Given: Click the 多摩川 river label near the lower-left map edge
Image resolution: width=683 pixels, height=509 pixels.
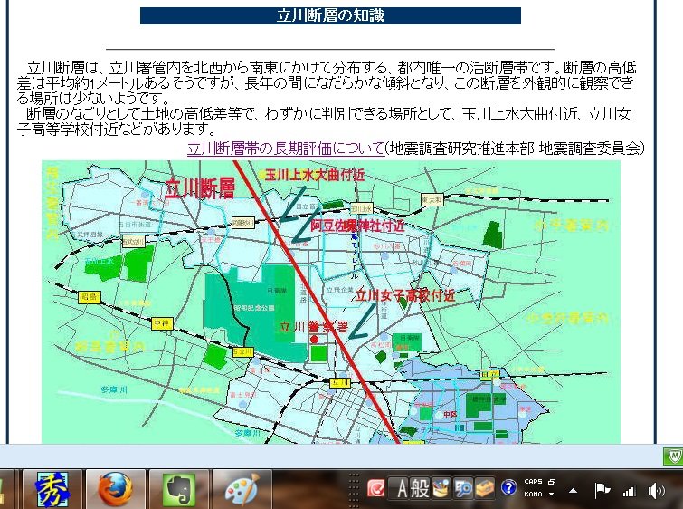Looking at the screenshot, I should click(114, 390).
